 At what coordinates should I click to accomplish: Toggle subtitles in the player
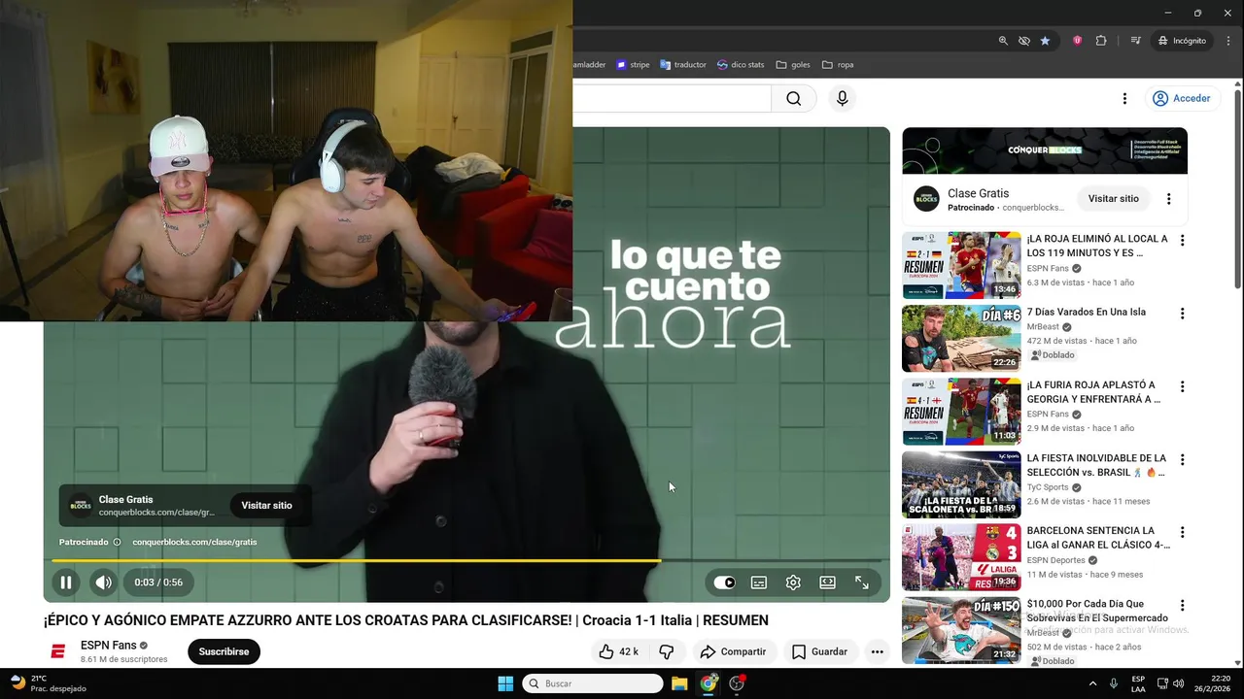(x=759, y=582)
